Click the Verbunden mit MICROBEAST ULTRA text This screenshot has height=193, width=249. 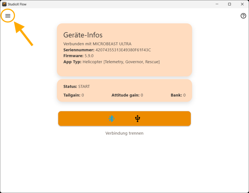click(x=97, y=44)
